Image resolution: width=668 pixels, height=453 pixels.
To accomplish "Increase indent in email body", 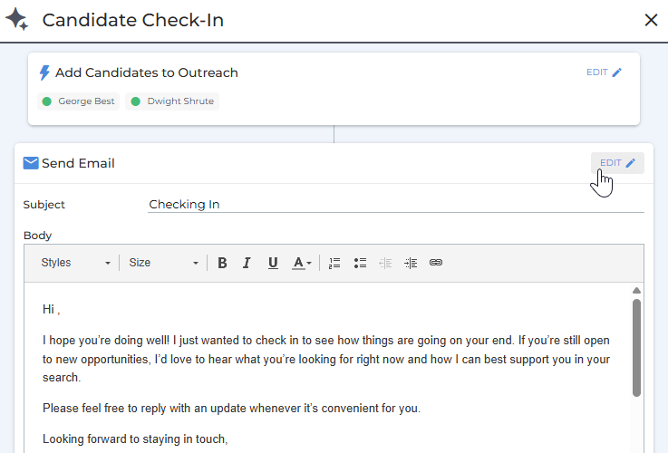I will tap(411, 263).
